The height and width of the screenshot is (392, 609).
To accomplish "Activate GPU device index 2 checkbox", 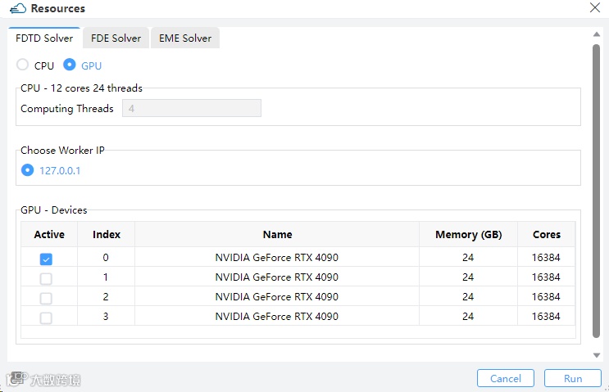I will pos(46,298).
